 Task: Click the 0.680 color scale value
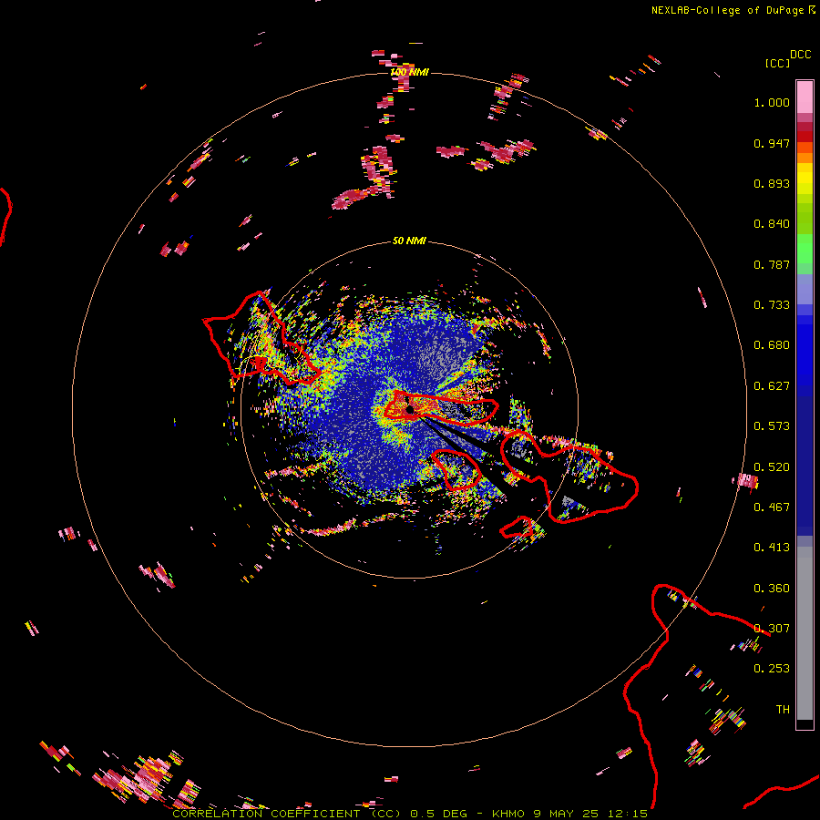tap(772, 345)
